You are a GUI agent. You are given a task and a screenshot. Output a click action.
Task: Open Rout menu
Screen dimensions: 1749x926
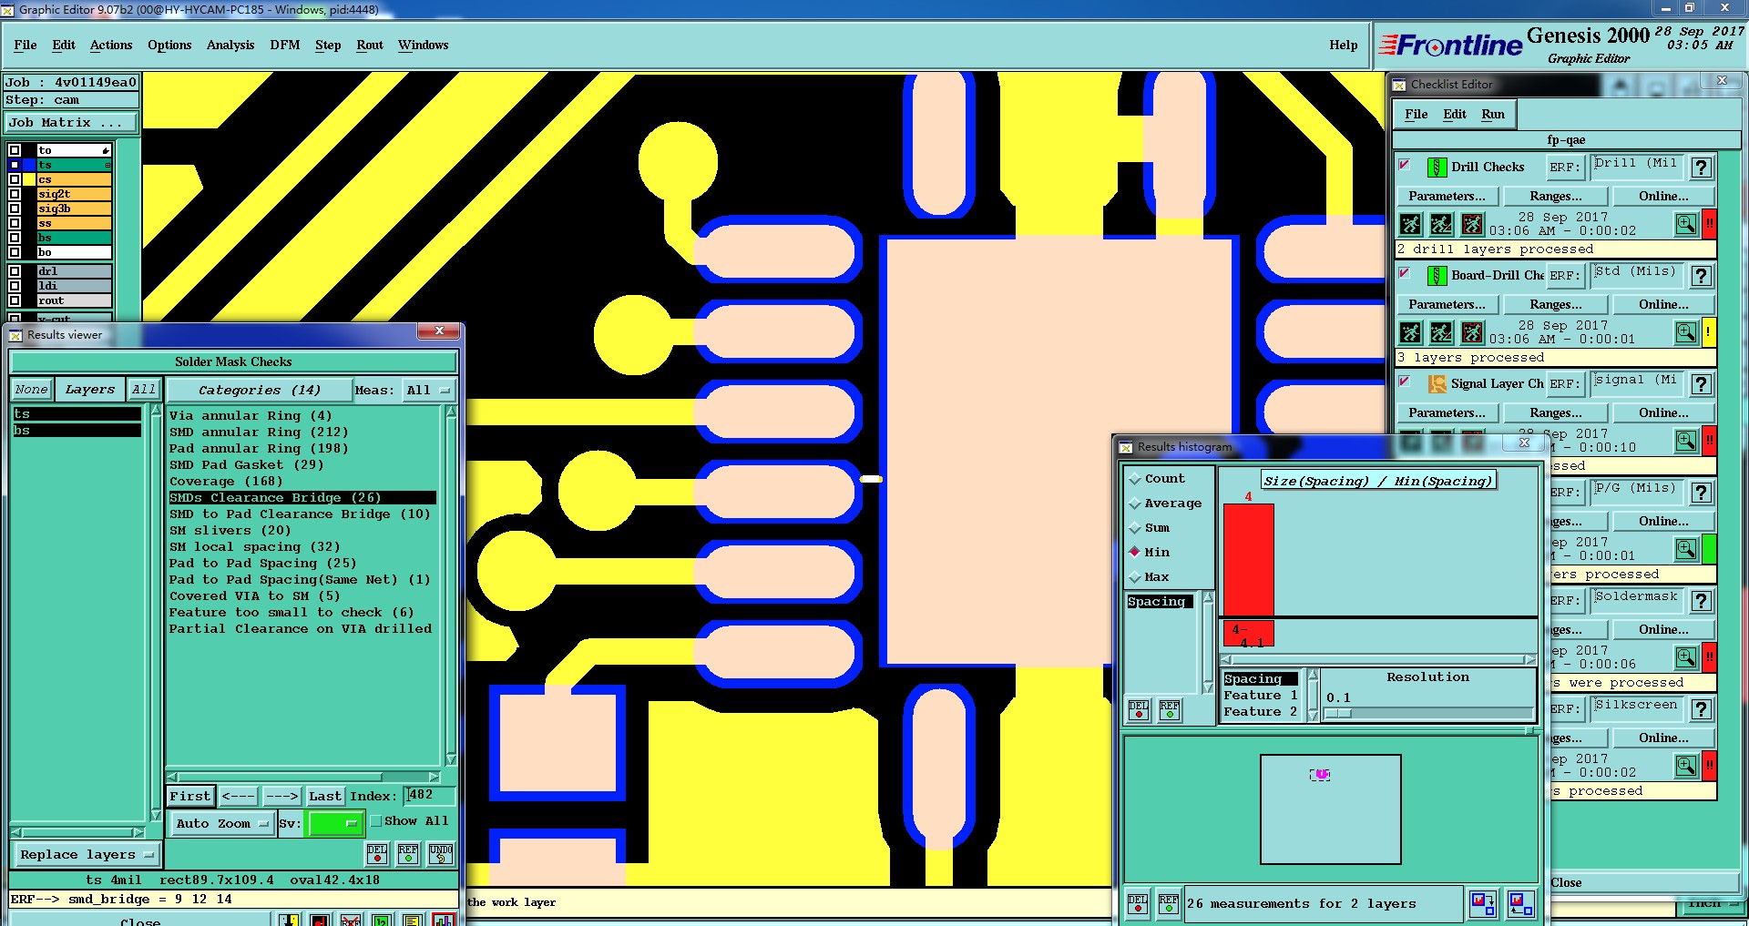370,45
